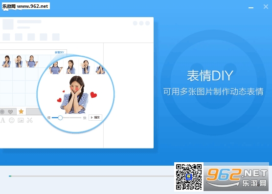Viewport: 272px width, 194px height.
Task: Click the picture insert icon
Action: [x=21, y=120]
